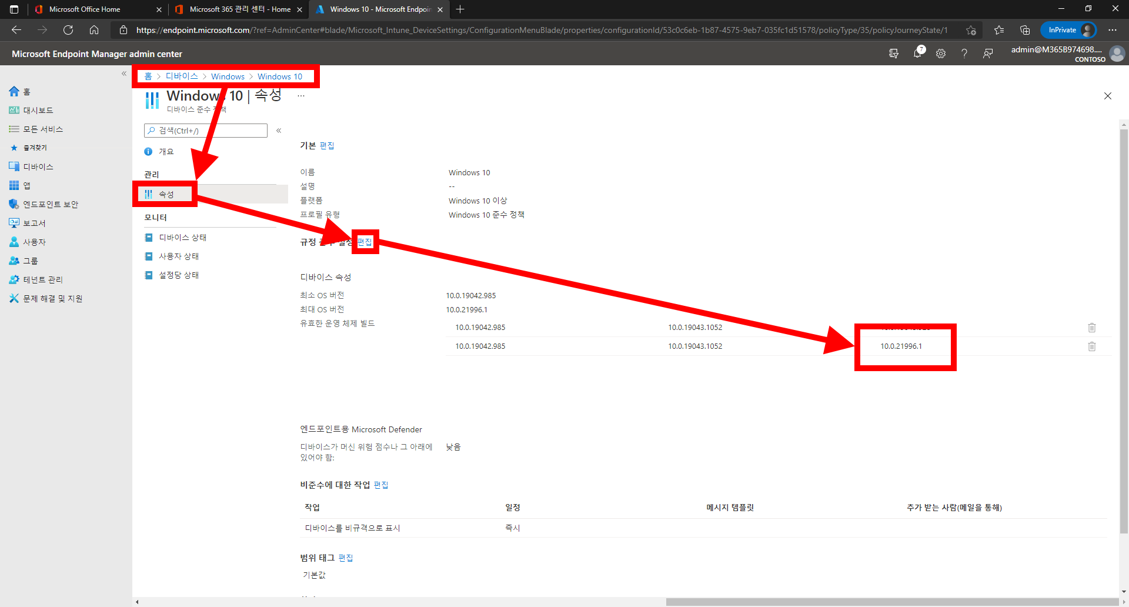
Task: Edit 비준수에 대한 작업 section
Action: click(x=381, y=485)
